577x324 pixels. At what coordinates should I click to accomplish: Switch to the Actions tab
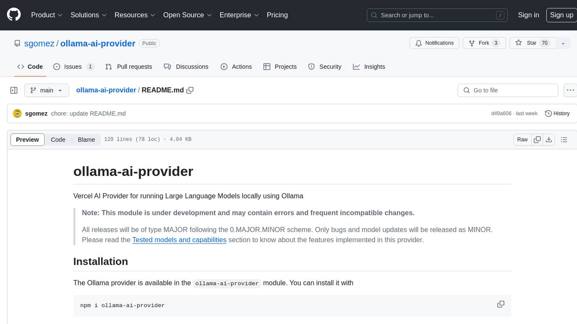point(236,67)
